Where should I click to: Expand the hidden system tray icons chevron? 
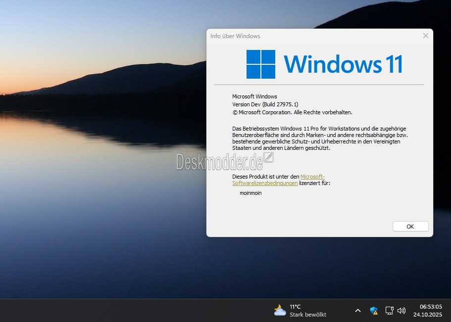pos(357,311)
